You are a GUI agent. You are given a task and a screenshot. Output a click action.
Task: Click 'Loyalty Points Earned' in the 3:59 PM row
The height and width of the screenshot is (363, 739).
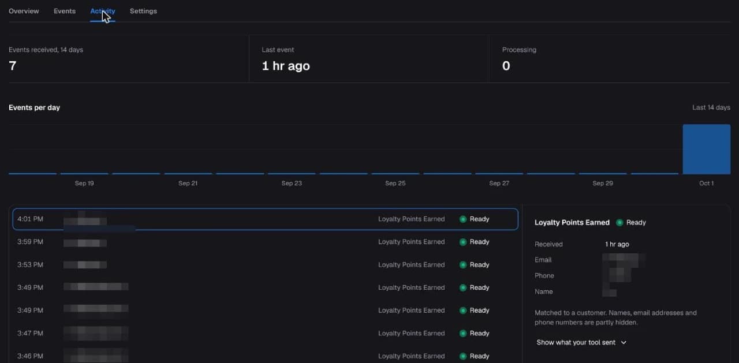(411, 242)
